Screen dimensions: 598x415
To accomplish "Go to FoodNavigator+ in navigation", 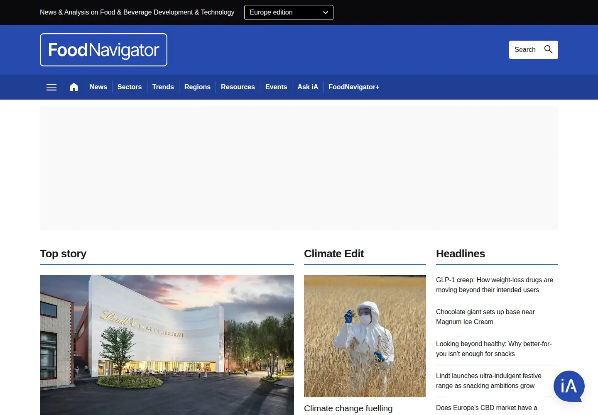I will [354, 87].
